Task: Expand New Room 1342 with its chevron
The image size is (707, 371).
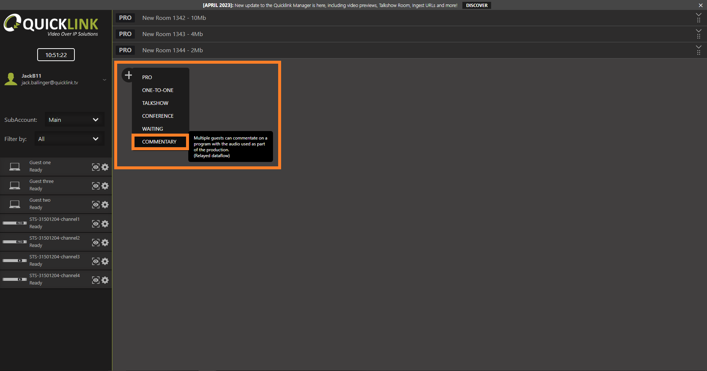Action: point(699,14)
